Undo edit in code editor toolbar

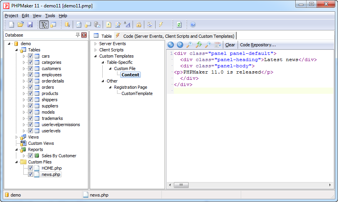(171, 45)
